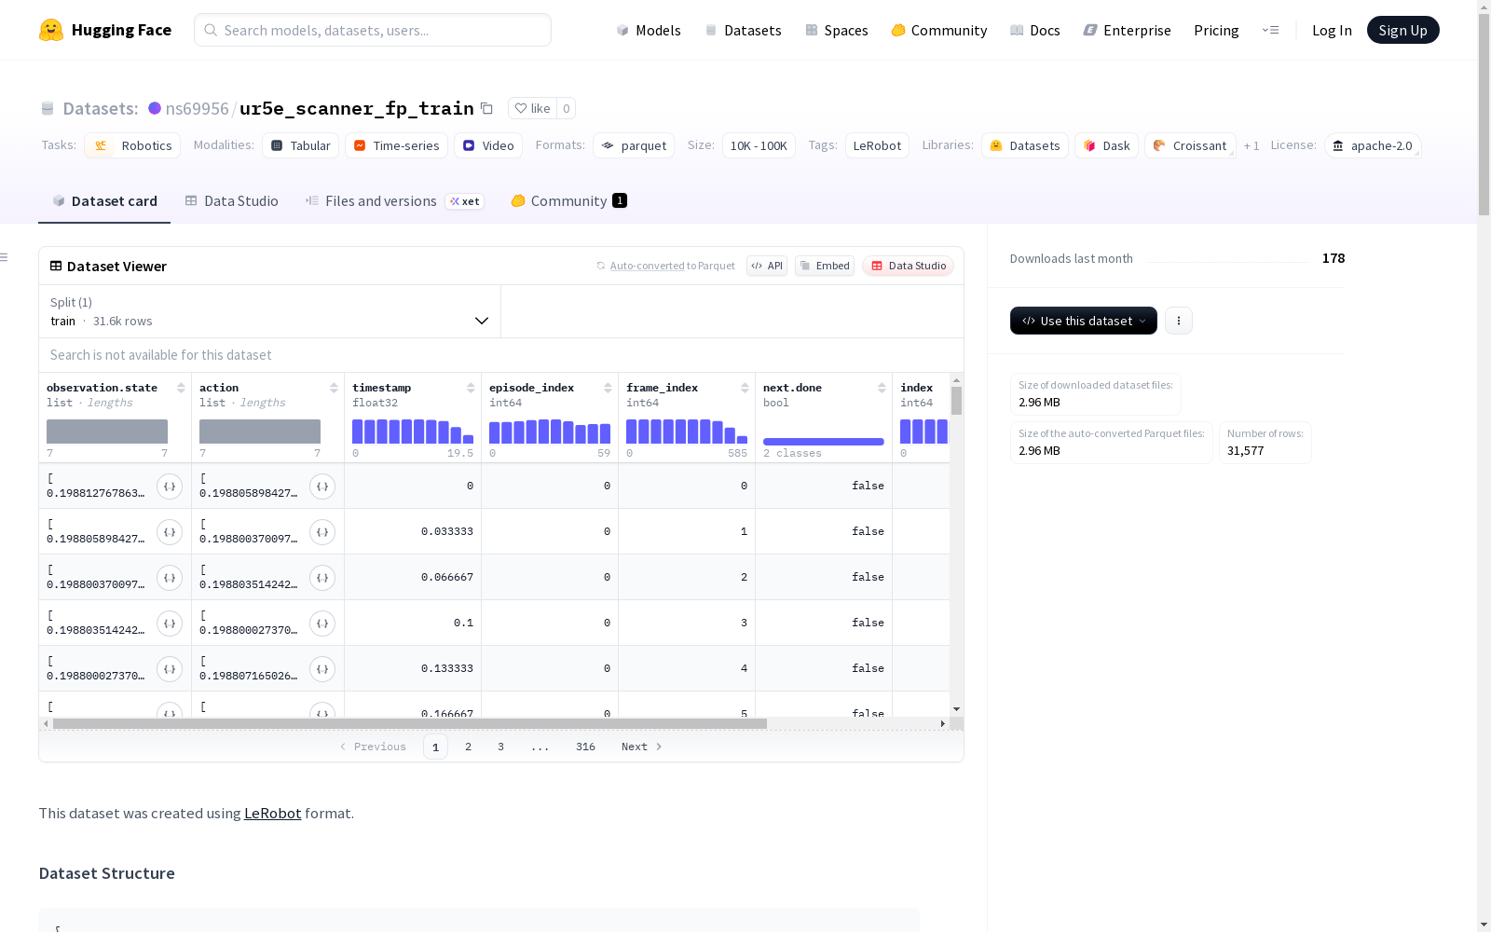Sort by frame_index column
The width and height of the screenshot is (1491, 932).
745,388
